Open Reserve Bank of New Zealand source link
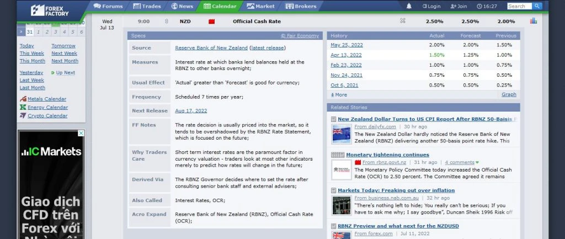 click(211, 48)
